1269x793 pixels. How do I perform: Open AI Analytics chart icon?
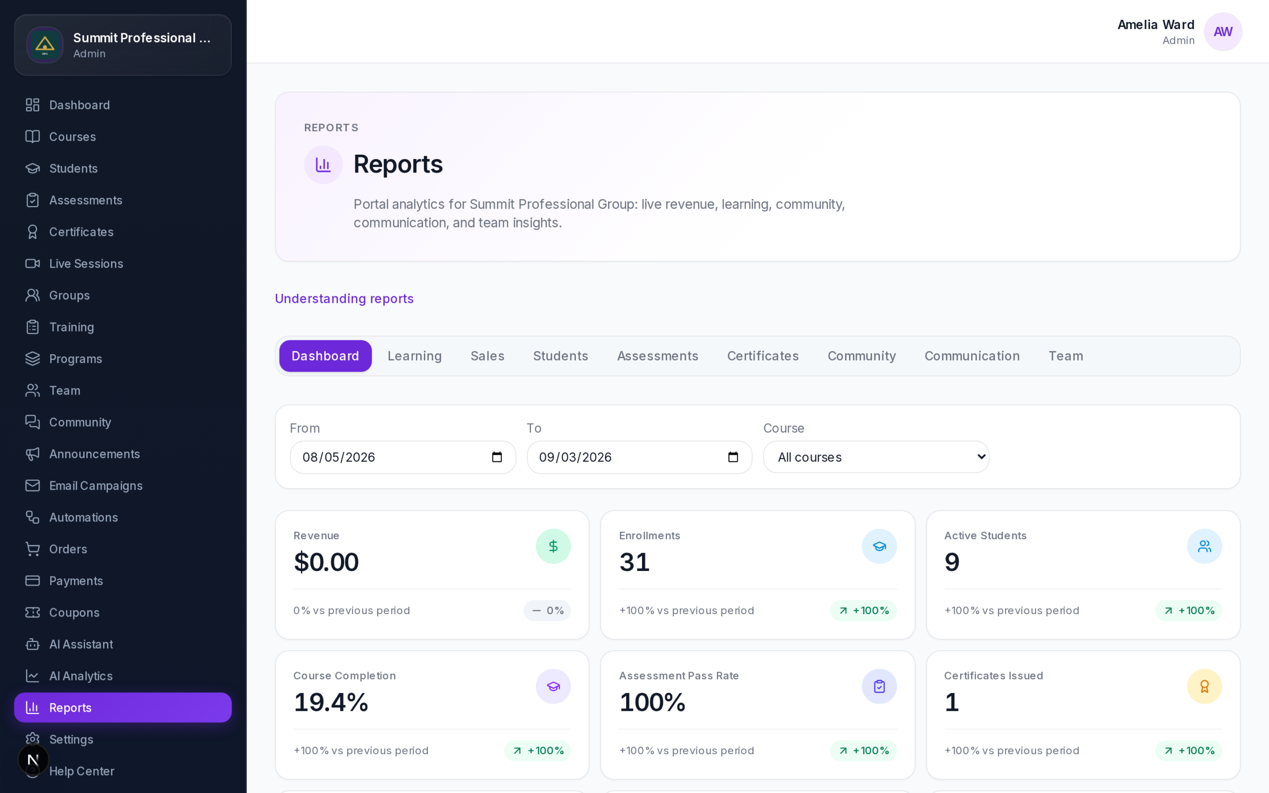[x=33, y=676]
